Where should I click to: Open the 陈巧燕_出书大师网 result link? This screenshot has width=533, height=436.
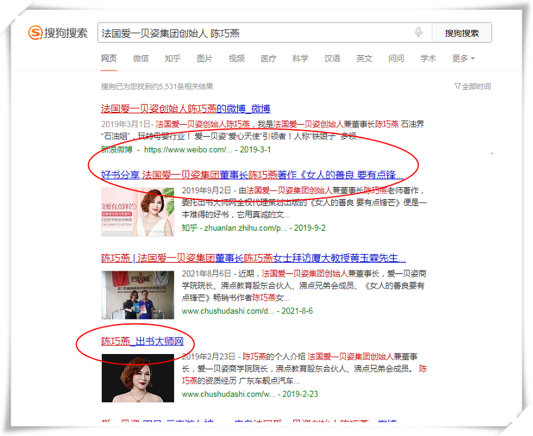tap(142, 341)
